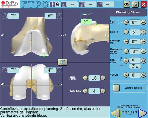The width and height of the screenshot is (148, 118).
Task: Click the Pos. AP 0mm value field
Action: coord(135,22)
